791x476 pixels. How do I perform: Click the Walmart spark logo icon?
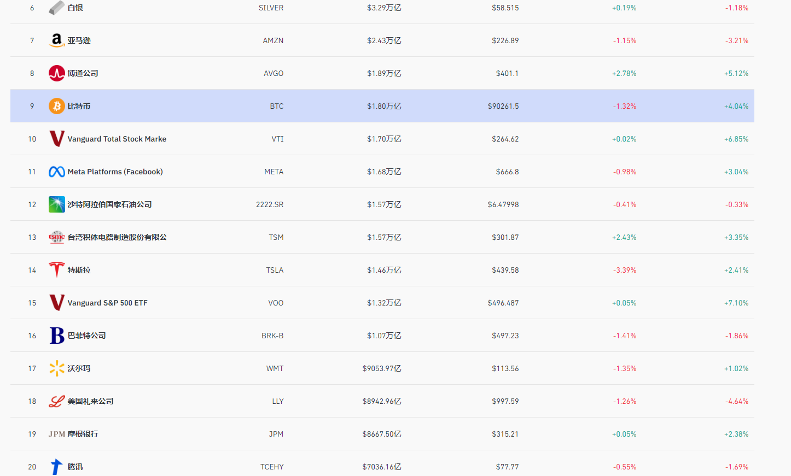click(x=56, y=368)
